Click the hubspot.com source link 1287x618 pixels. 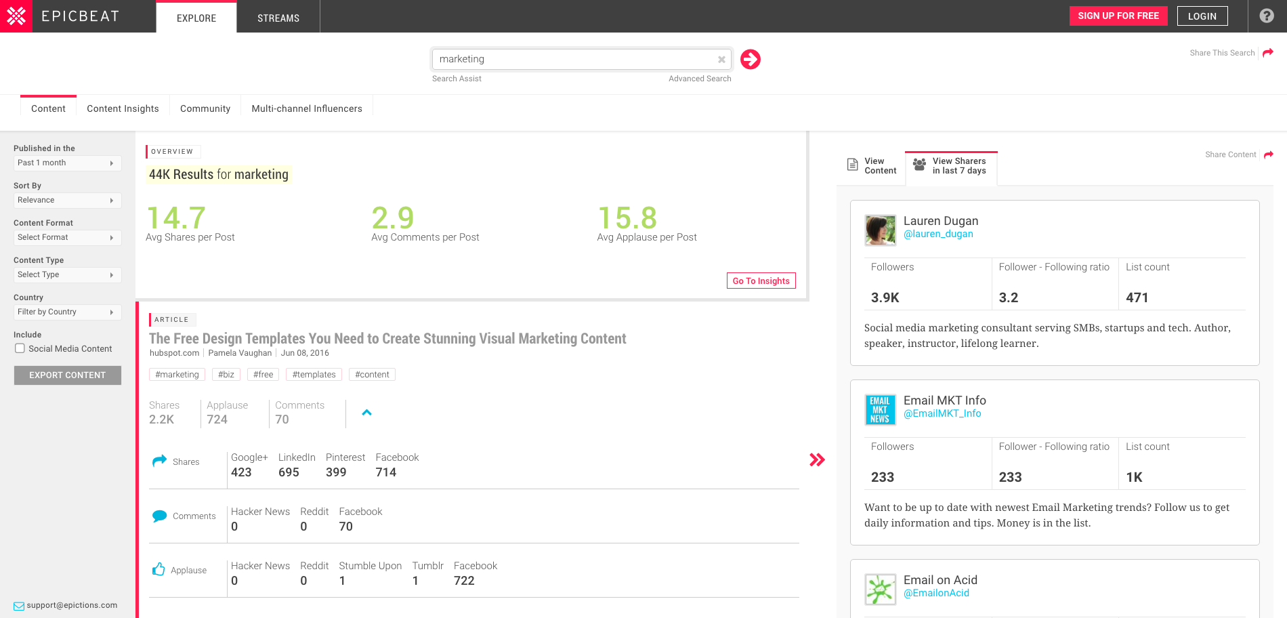tap(174, 353)
